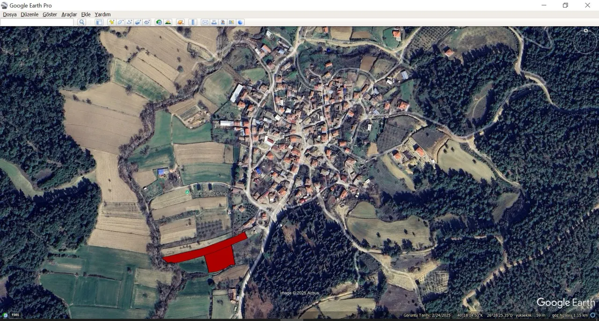Viewport: 599px width, 321px height.
Task: Open the ruler measurement tool
Action: [x=193, y=22]
